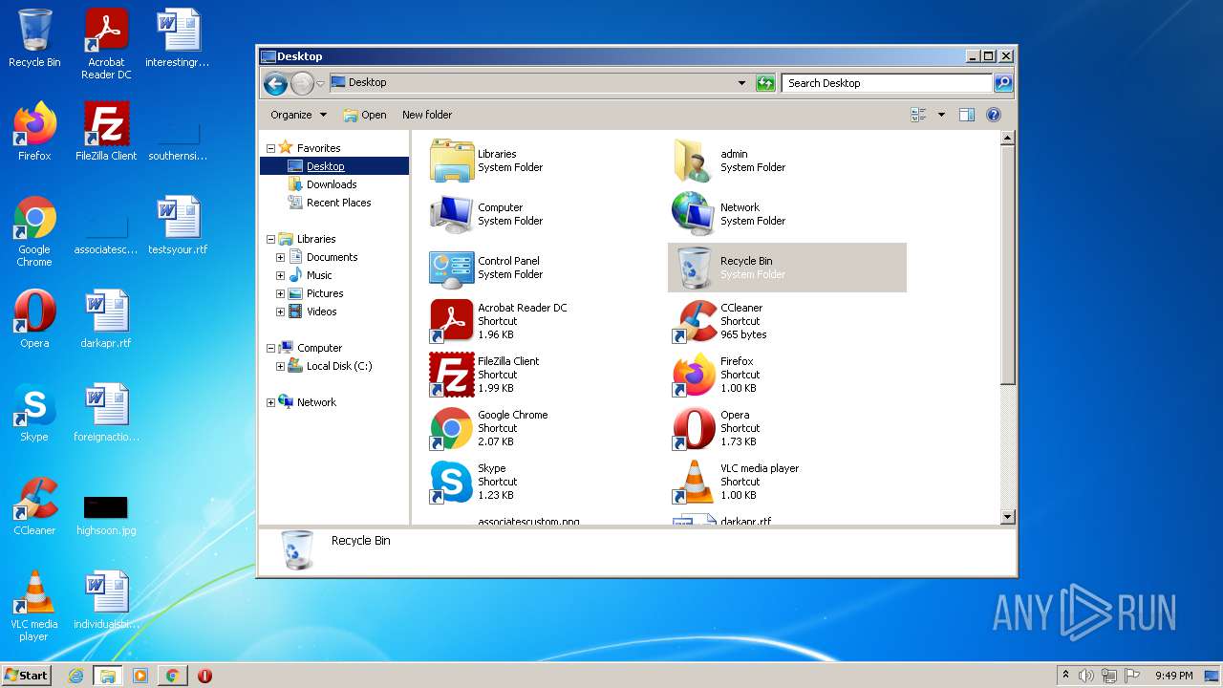This screenshot has width=1223, height=688.
Task: Toggle the preview pane icon
Action: 966,115
